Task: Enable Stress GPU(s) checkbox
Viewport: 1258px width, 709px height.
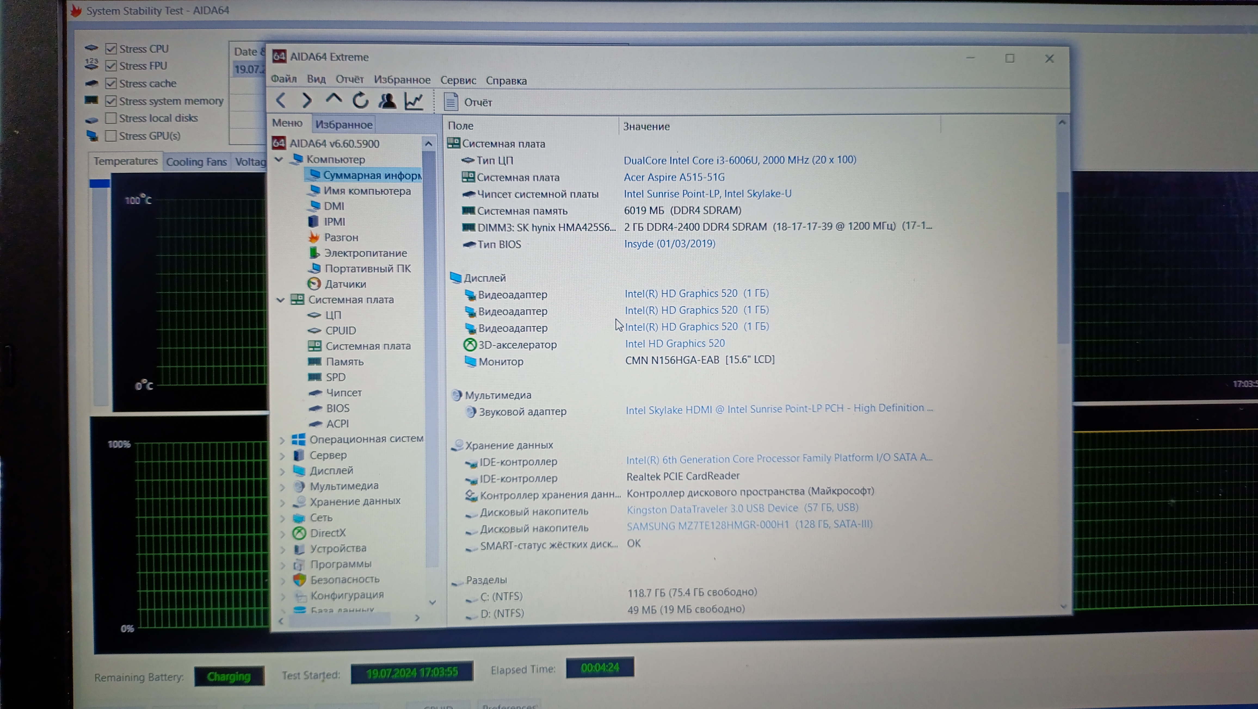Action: click(x=111, y=136)
